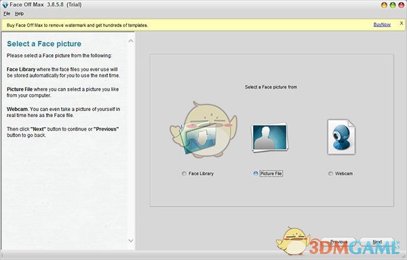Click the Webcam camera icon
Viewport: 407px width, 260px height.
click(x=341, y=137)
